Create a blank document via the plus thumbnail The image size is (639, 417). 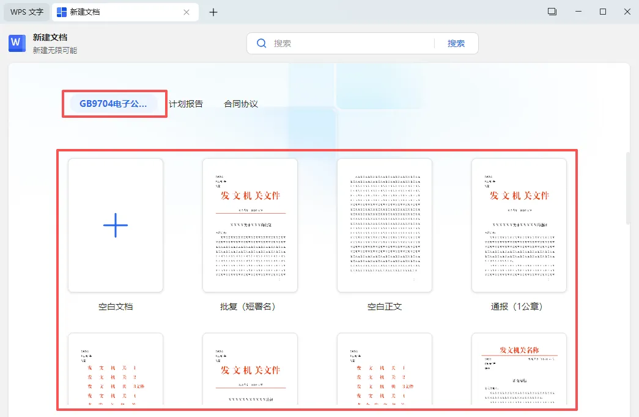pos(116,225)
